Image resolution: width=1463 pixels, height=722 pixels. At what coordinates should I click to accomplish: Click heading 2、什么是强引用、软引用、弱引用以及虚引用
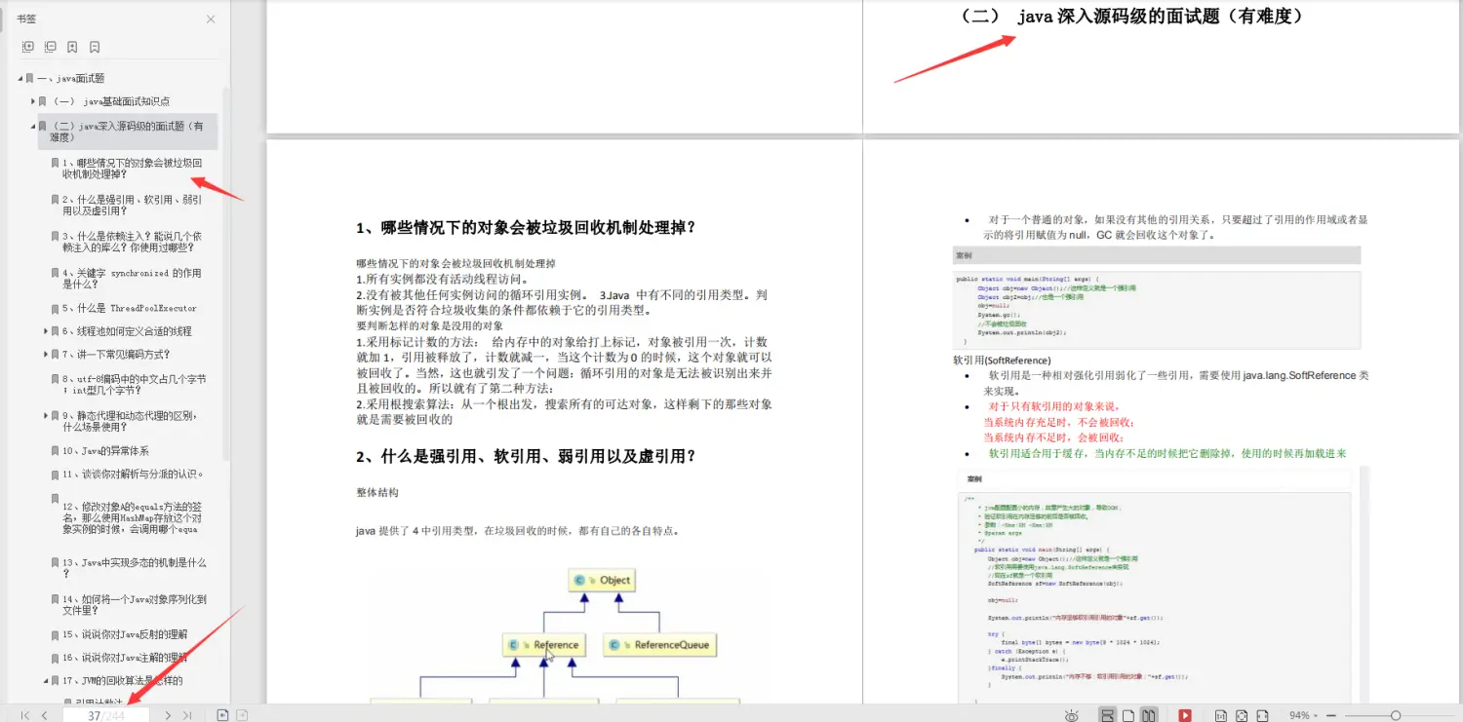tap(526, 457)
